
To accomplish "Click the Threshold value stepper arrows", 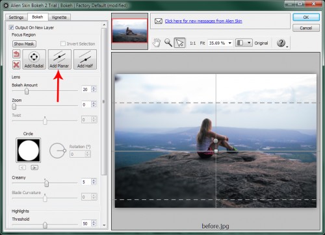I will pos(94,223).
